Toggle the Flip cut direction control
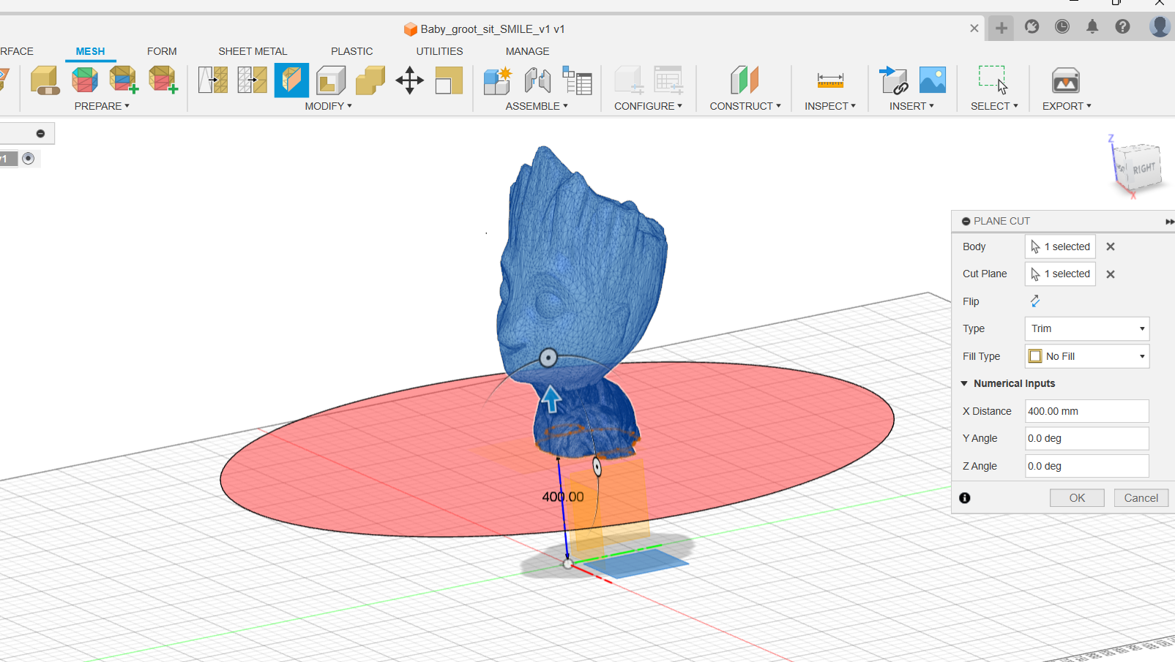The width and height of the screenshot is (1175, 662). [x=1035, y=301]
